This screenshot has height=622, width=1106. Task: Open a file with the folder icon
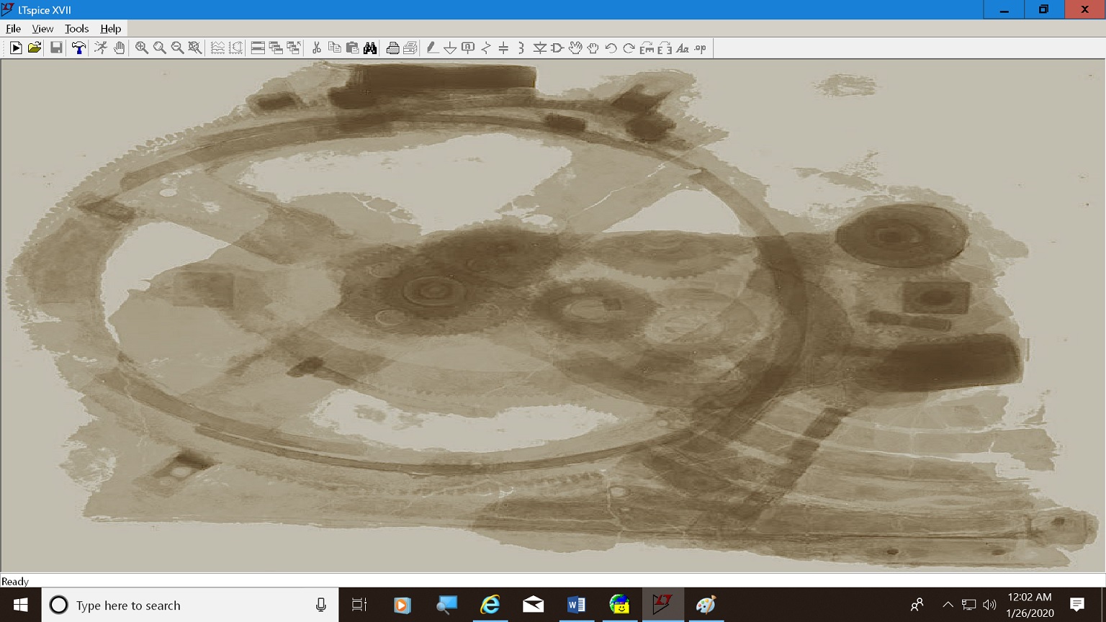(34, 48)
